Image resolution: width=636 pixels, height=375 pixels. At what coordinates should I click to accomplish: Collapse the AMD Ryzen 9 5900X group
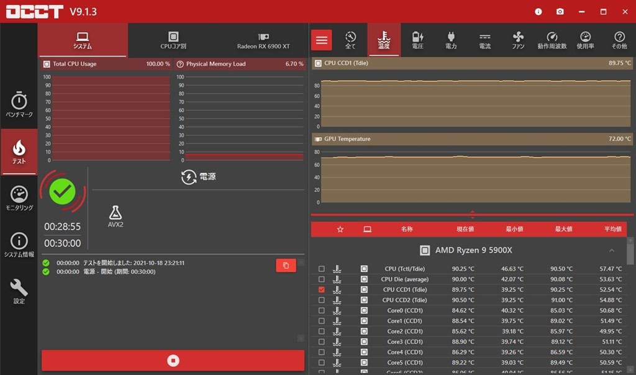point(612,251)
